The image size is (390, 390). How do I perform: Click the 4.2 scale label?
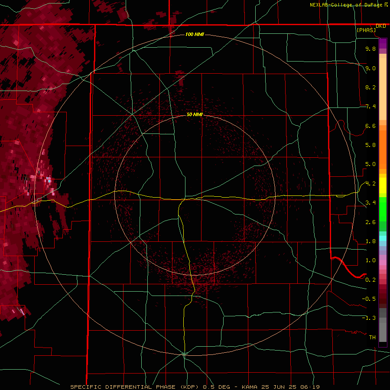coord(370,184)
